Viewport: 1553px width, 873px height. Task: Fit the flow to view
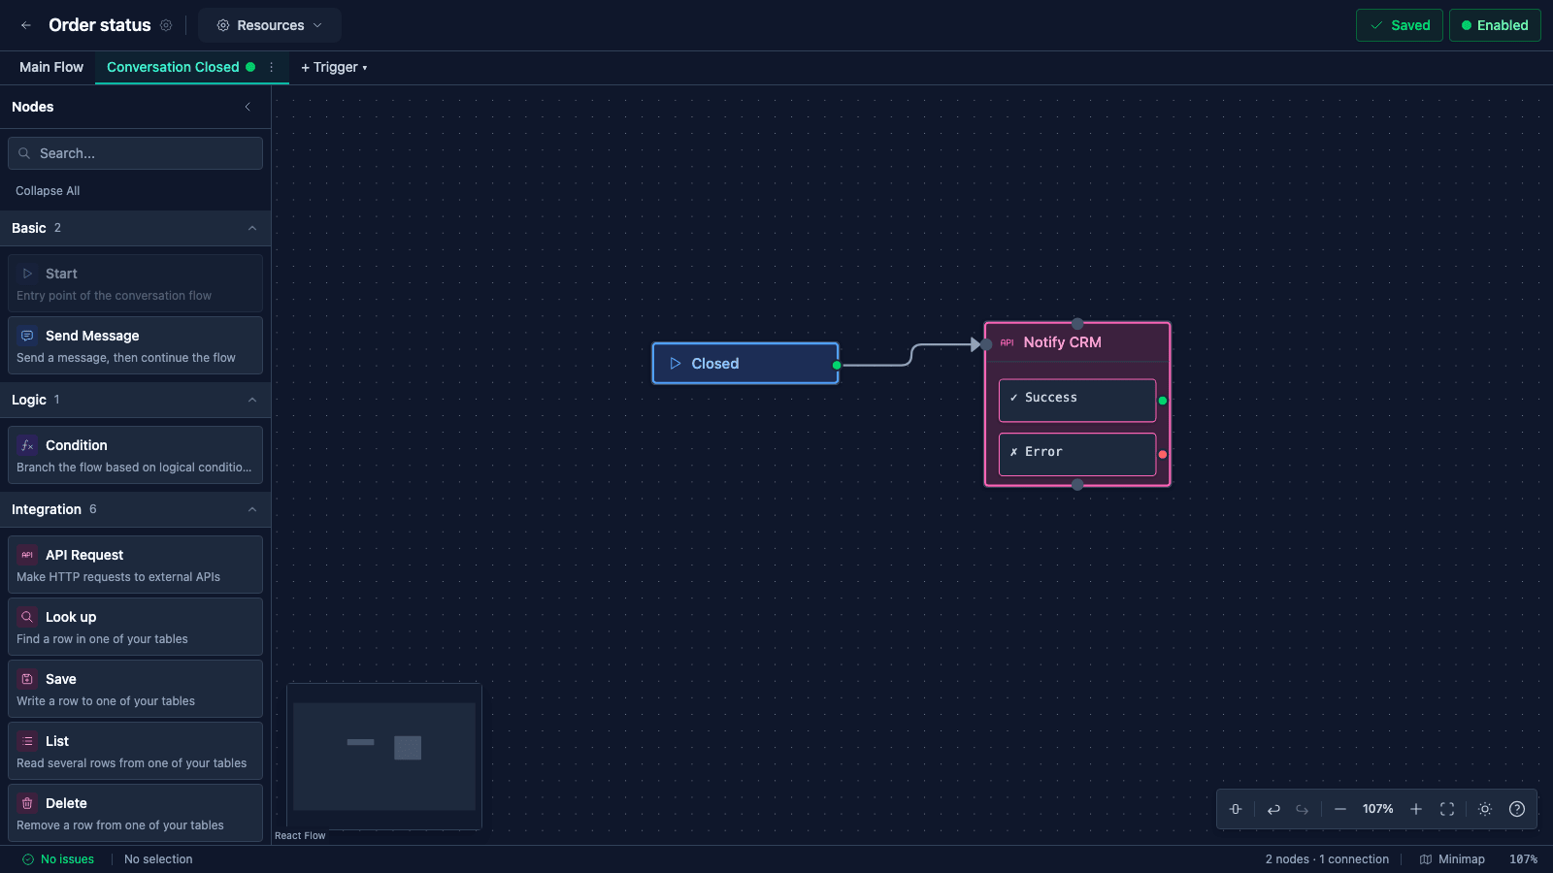click(1447, 809)
